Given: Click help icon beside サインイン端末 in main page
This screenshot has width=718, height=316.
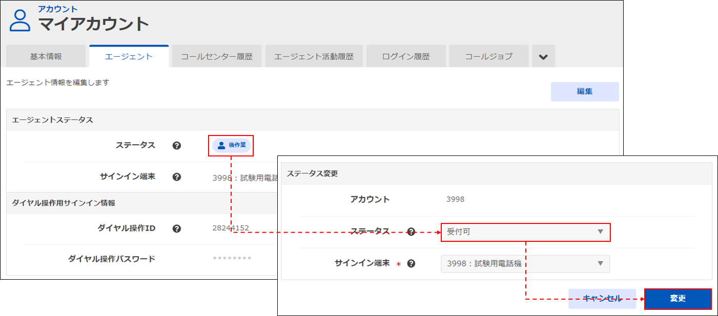Looking at the screenshot, I should pyautogui.click(x=177, y=177).
